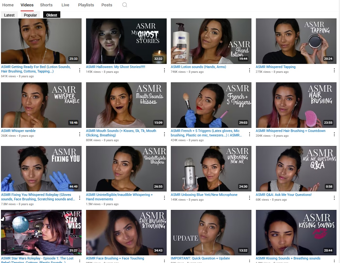Open ASMR Mouth Sounds title link

coord(121,133)
